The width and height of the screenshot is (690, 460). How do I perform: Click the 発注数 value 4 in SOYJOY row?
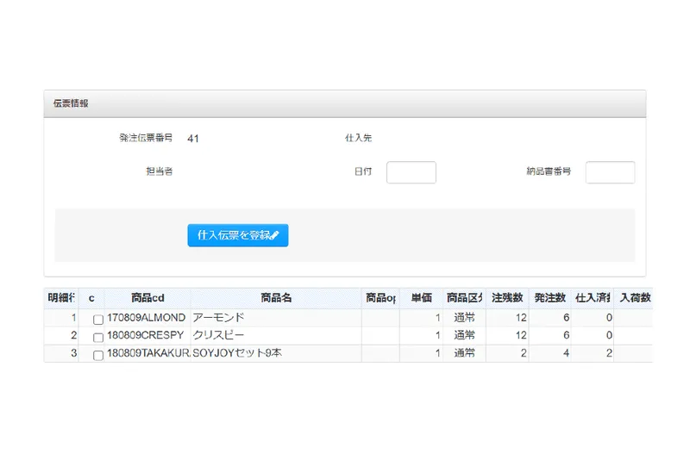tap(549, 353)
